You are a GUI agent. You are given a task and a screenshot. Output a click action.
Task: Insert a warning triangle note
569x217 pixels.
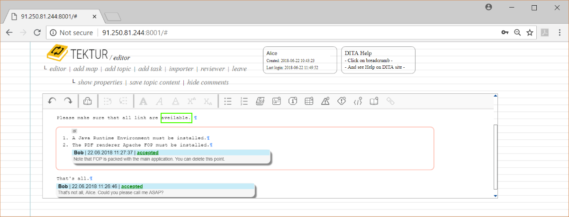pyautogui.click(x=325, y=101)
